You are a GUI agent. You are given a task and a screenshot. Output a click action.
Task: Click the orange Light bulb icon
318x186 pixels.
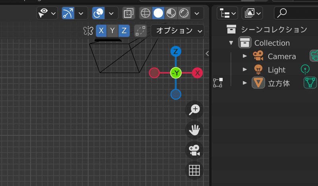[x=258, y=69]
